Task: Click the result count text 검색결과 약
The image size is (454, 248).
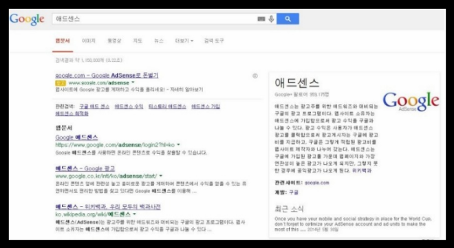Action: point(89,60)
